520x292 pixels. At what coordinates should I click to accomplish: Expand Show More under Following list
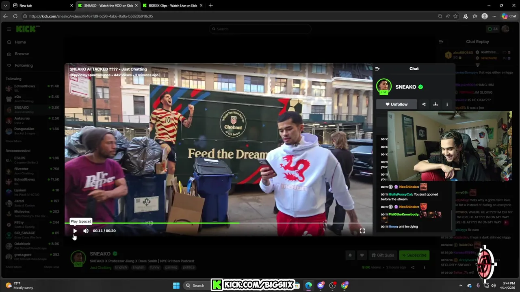coord(13,141)
